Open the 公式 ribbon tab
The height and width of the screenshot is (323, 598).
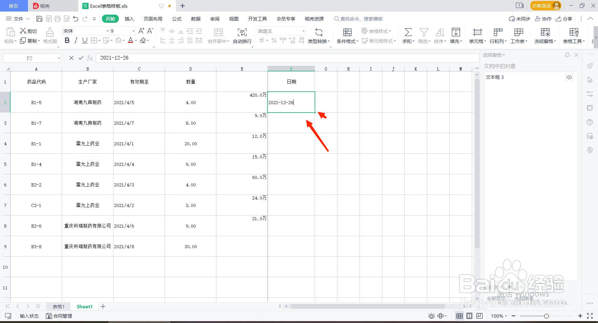(x=177, y=19)
